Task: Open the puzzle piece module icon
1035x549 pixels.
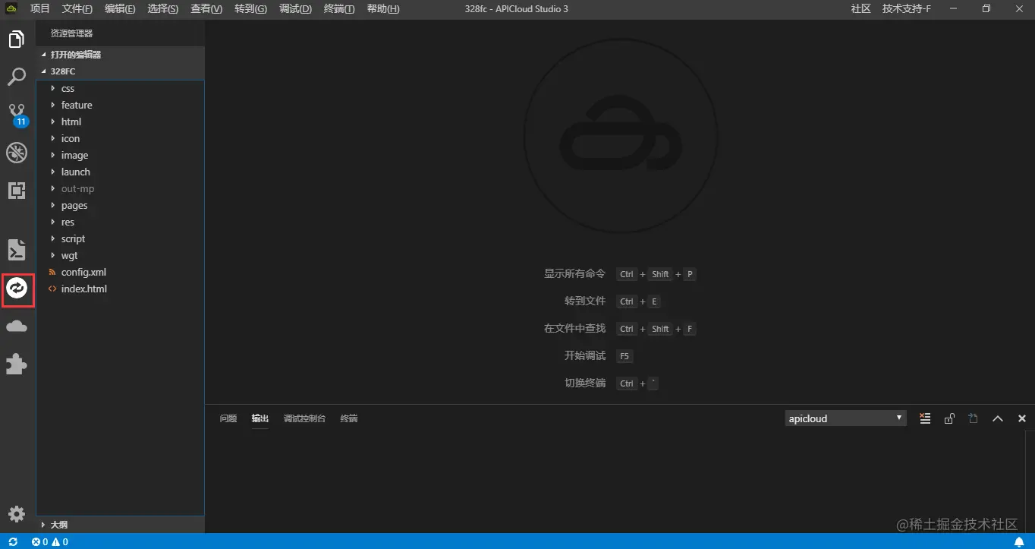Action: 17,364
